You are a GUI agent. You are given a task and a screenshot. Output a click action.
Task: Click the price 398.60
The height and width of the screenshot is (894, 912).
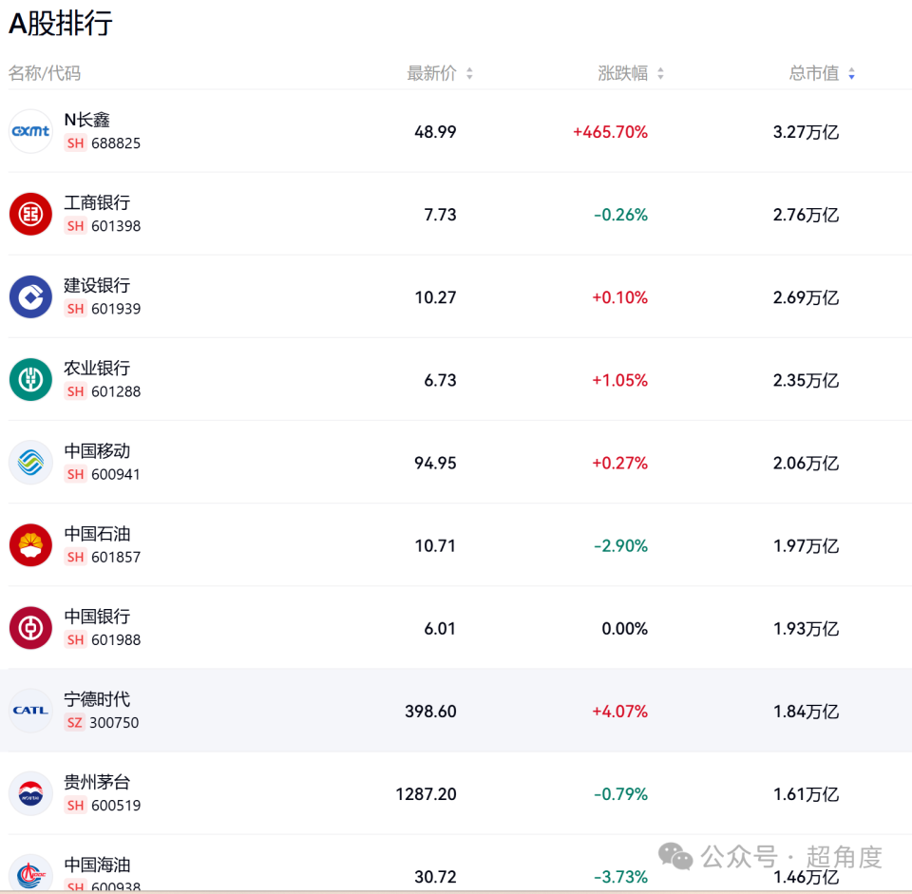(x=430, y=712)
